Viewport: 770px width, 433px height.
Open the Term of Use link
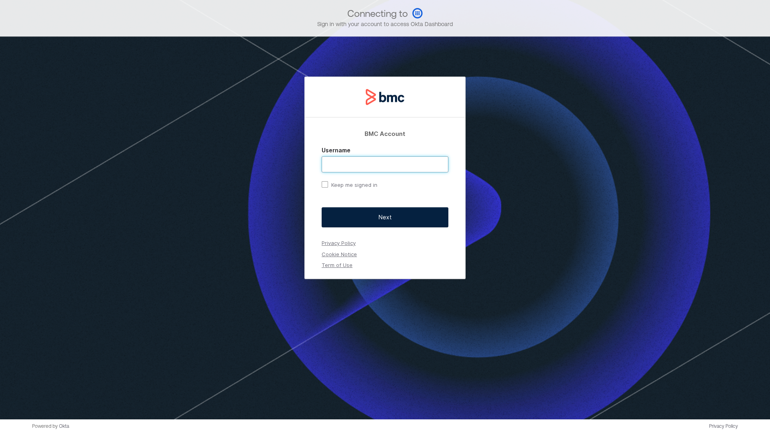point(337,265)
